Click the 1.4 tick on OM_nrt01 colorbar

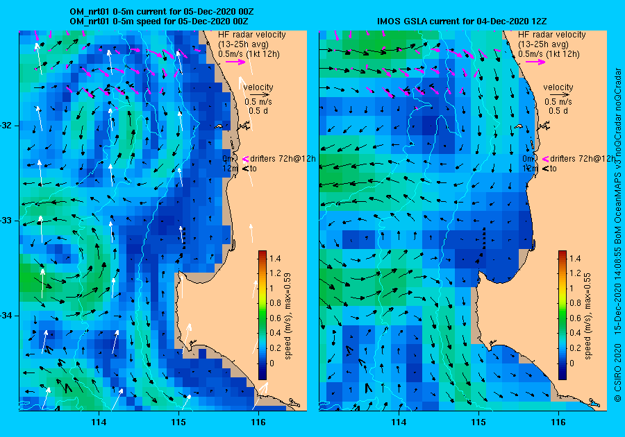tap(275, 259)
